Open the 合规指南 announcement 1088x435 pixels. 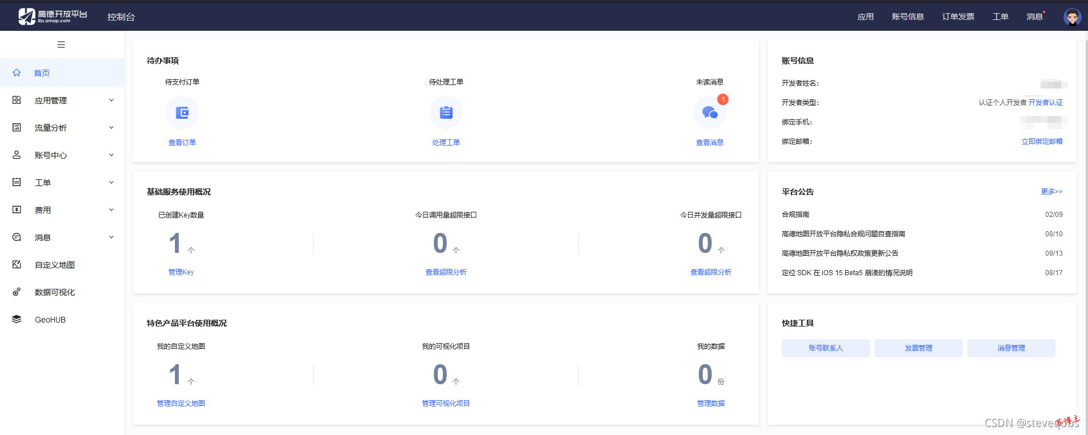pos(795,215)
